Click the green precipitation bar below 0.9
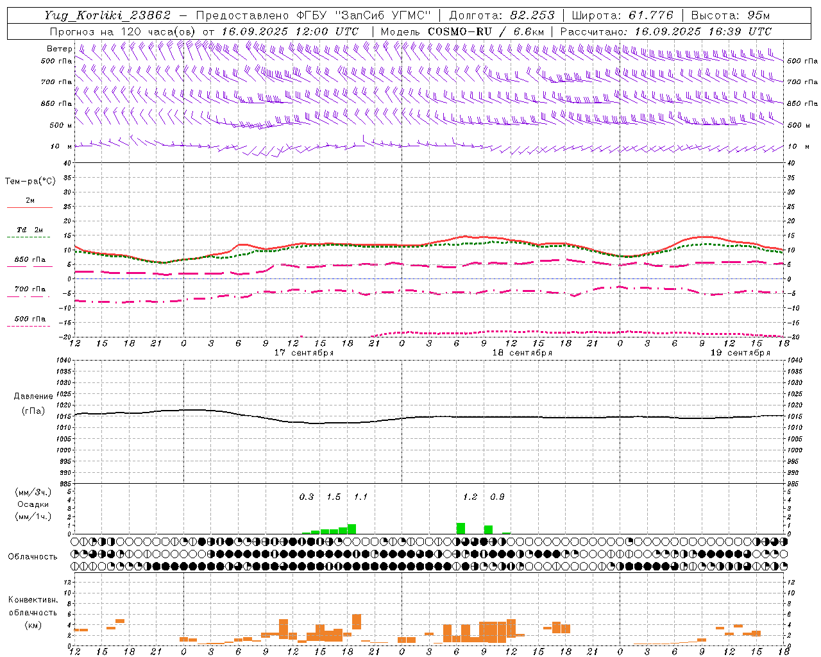Screen dimensions: 821x657 (488, 530)
